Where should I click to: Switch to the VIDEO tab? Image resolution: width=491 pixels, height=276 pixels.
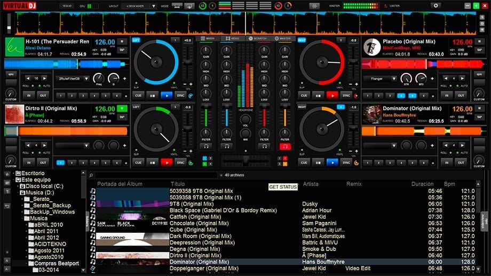[x=232, y=38]
